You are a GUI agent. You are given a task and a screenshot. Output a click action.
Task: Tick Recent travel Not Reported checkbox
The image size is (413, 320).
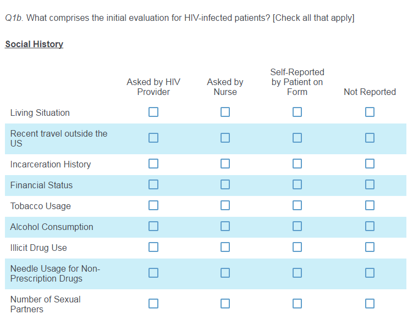tap(370, 138)
